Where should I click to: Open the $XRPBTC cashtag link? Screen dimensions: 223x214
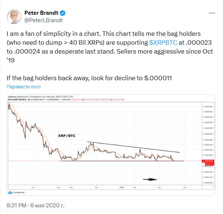tap(163, 43)
